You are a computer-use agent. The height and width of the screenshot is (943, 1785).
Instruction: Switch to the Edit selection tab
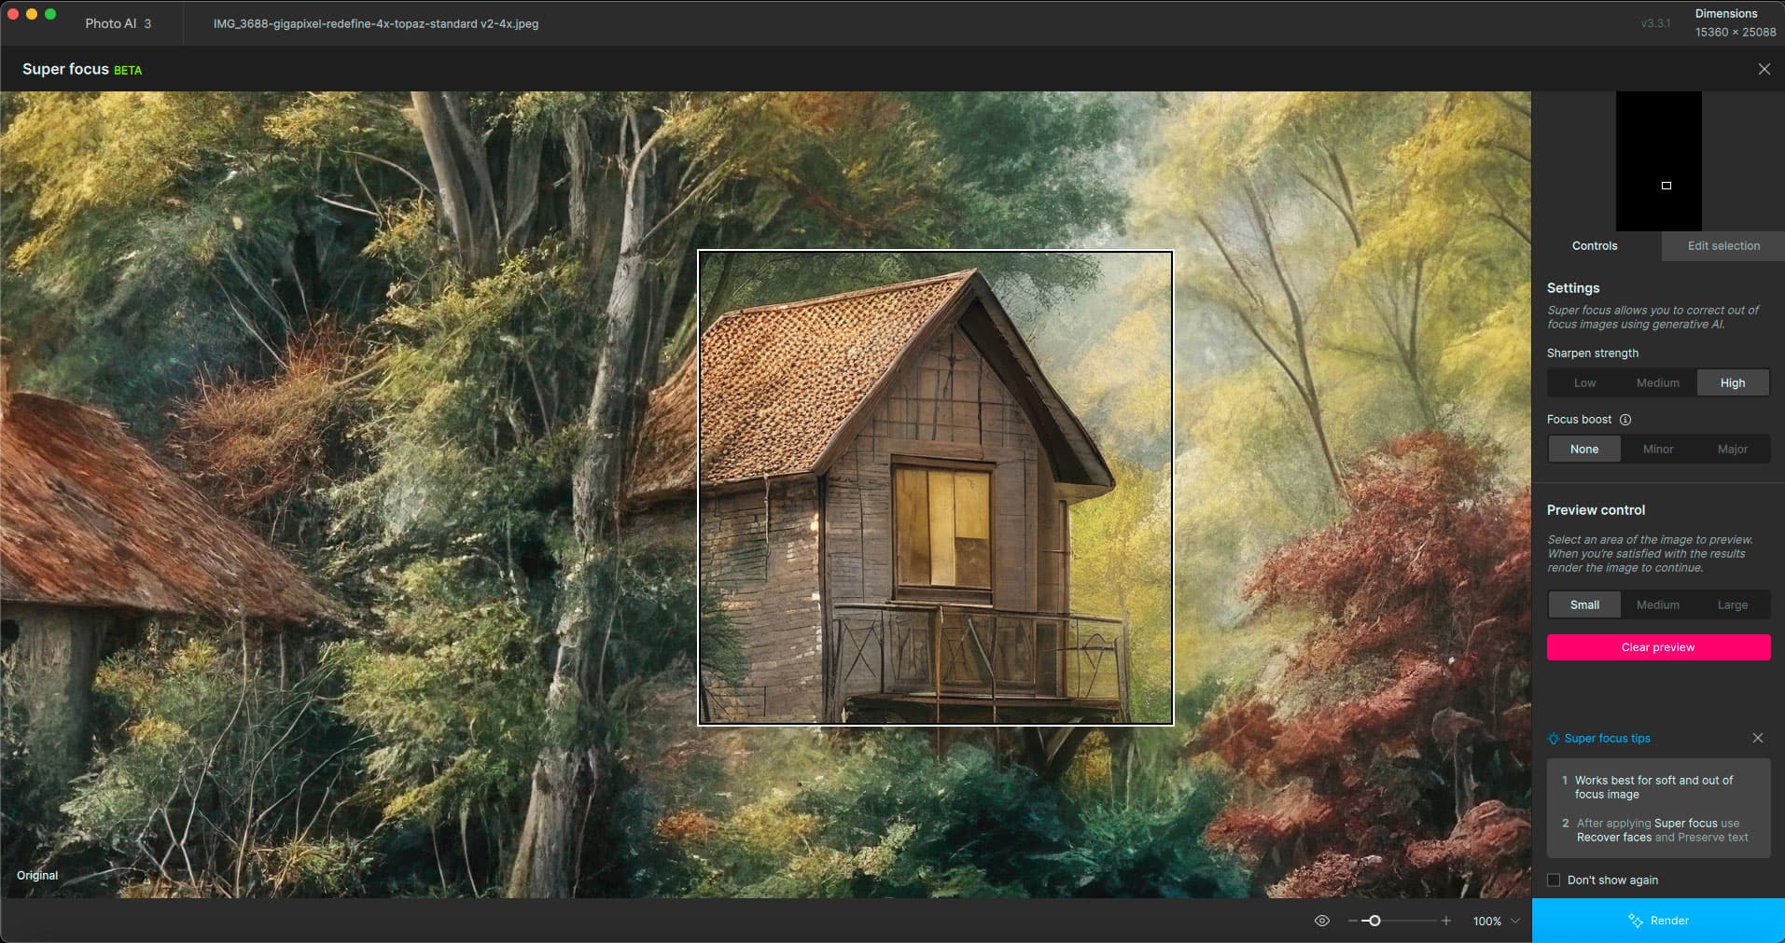1722,246
